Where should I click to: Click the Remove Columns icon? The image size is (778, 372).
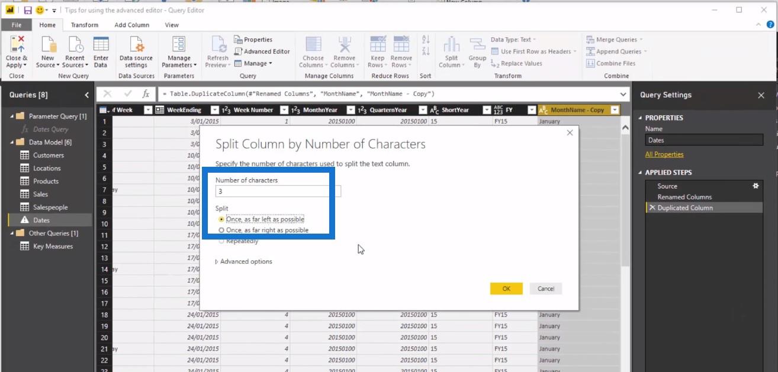pos(344,44)
